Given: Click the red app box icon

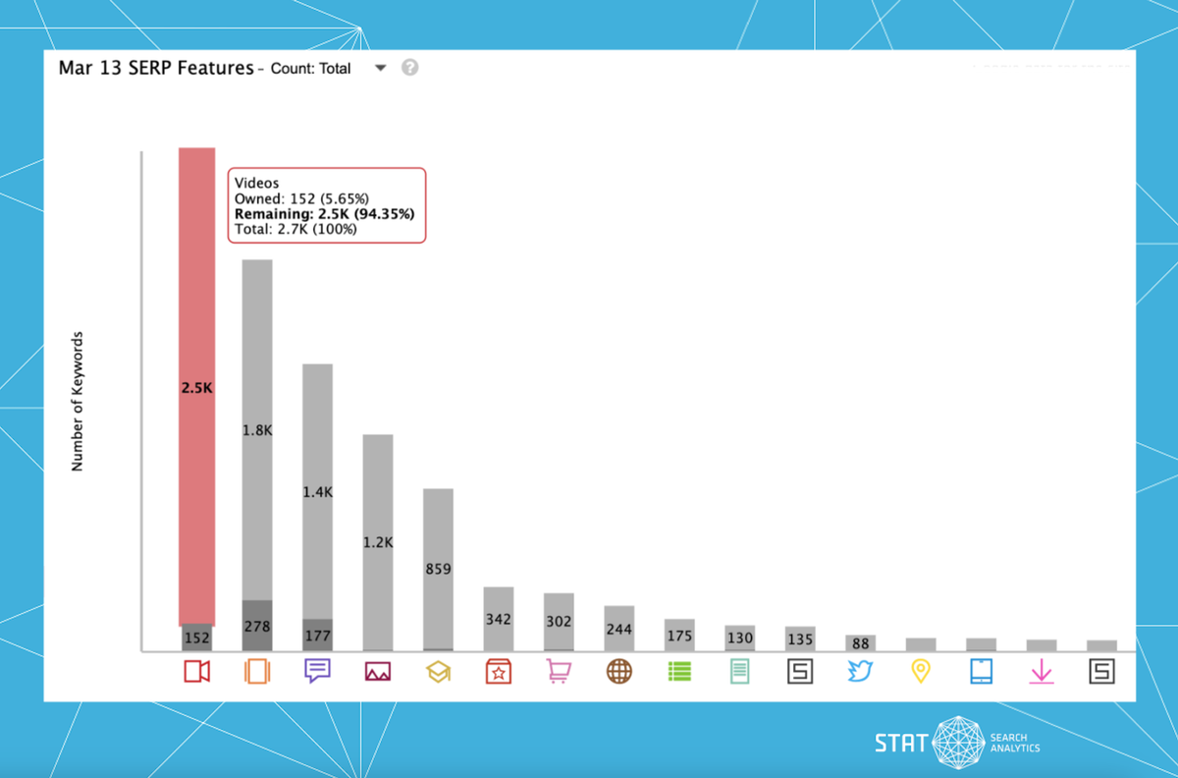Looking at the screenshot, I should click(x=499, y=671).
